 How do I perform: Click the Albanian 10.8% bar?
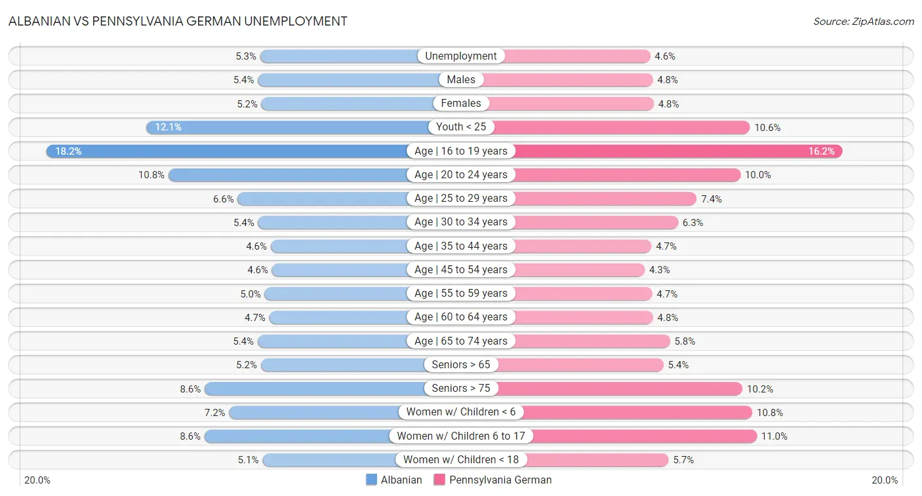pyautogui.click(x=289, y=175)
